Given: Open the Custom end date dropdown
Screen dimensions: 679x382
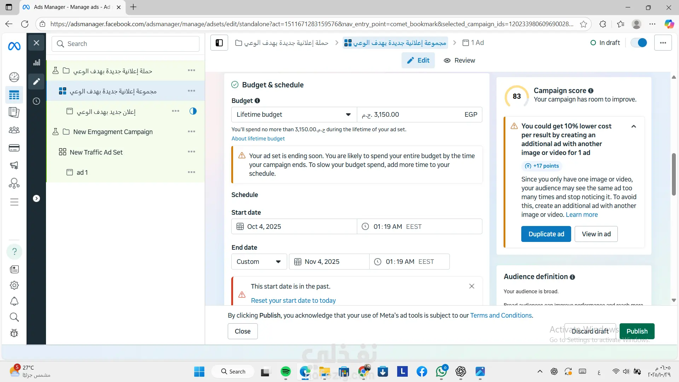Looking at the screenshot, I should 259,262.
